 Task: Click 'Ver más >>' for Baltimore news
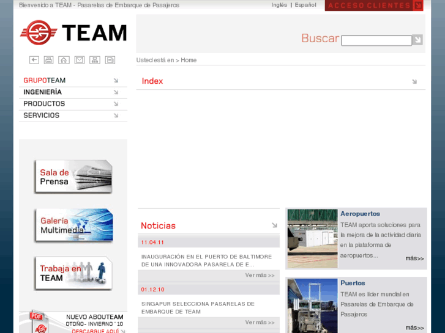pyautogui.click(x=260, y=276)
